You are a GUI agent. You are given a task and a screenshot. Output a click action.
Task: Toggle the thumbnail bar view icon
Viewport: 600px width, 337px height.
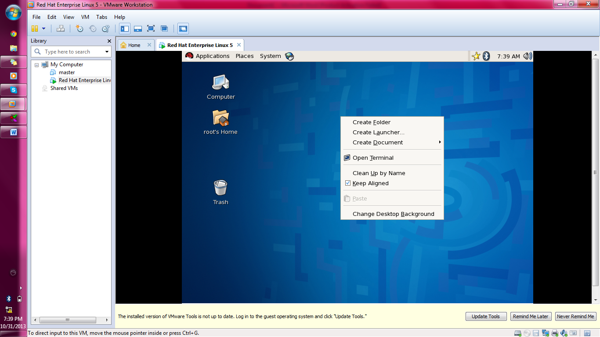138,29
